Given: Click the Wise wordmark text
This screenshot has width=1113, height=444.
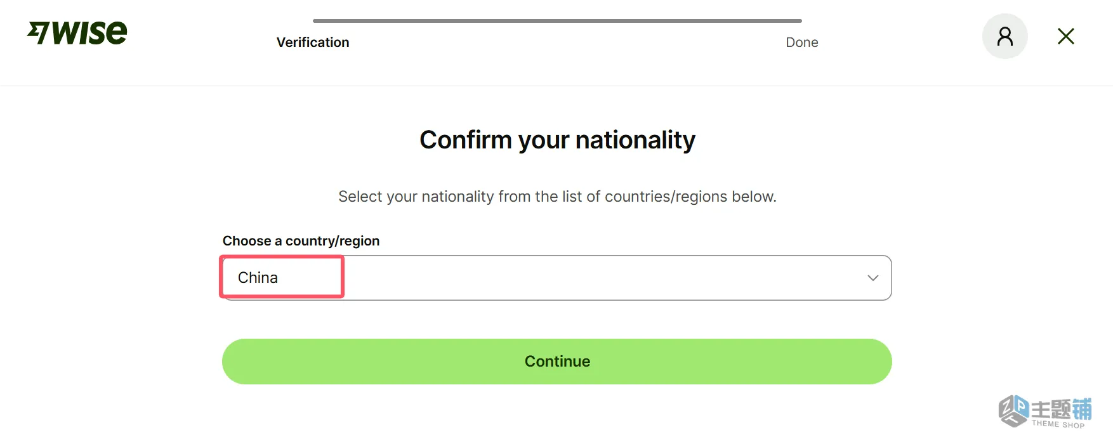Looking at the screenshot, I should point(90,33).
